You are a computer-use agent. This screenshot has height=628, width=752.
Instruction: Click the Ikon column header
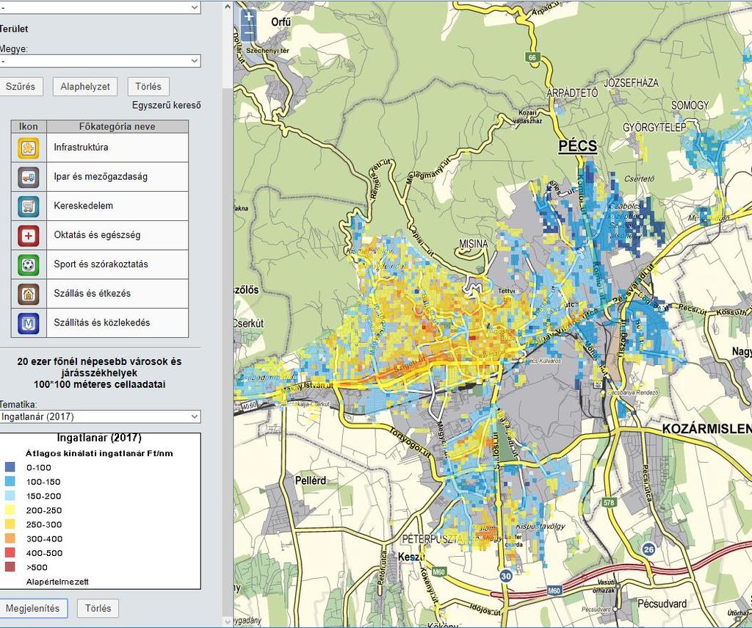tap(29, 126)
